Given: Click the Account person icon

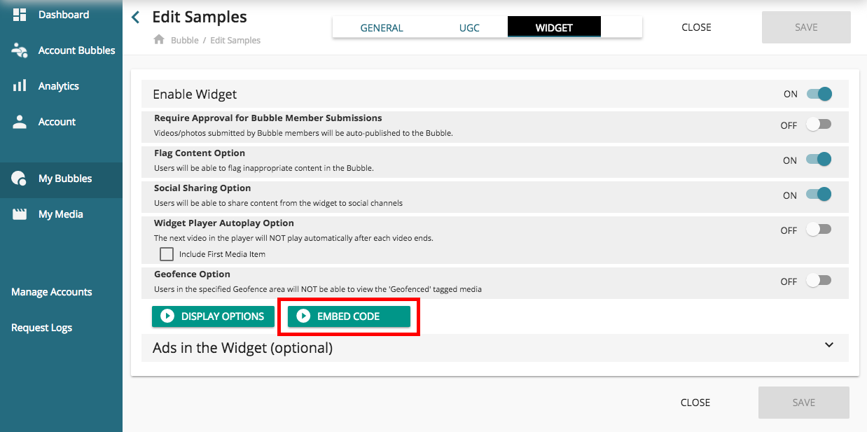Looking at the screenshot, I should (20, 122).
